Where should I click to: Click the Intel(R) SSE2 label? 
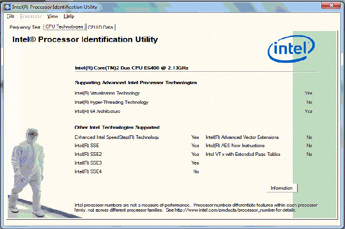pos(88,154)
